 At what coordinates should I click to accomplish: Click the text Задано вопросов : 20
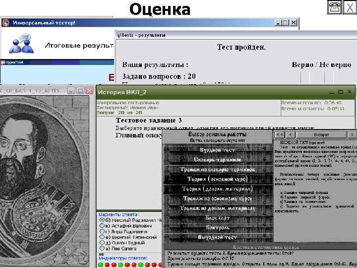(159, 76)
